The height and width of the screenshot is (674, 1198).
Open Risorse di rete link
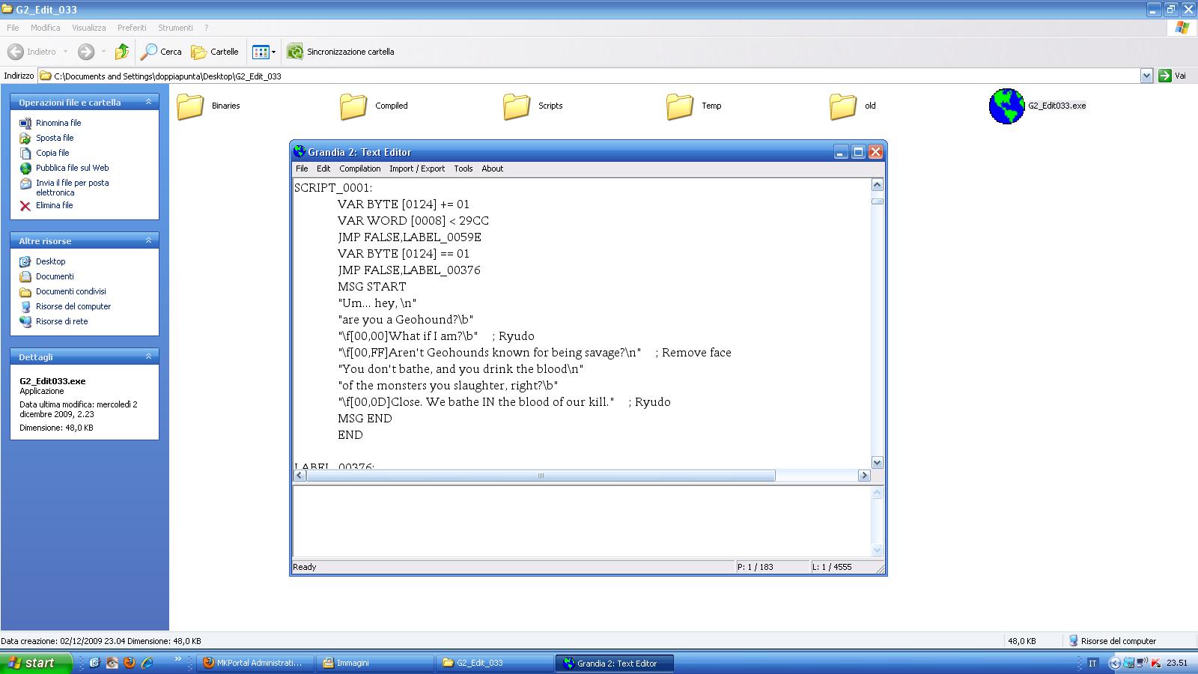point(62,321)
